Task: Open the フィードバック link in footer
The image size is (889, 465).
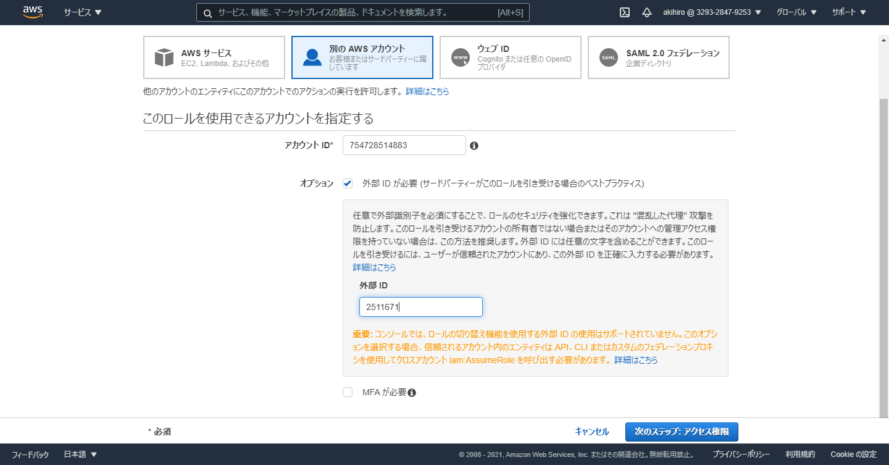Action: click(30, 455)
